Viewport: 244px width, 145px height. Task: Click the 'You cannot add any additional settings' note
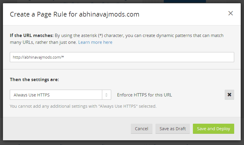(x=83, y=106)
